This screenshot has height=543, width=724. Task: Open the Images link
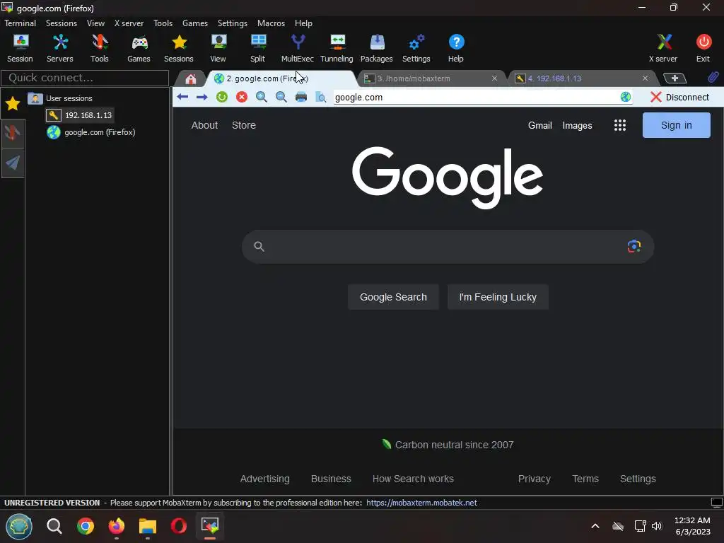(577, 125)
